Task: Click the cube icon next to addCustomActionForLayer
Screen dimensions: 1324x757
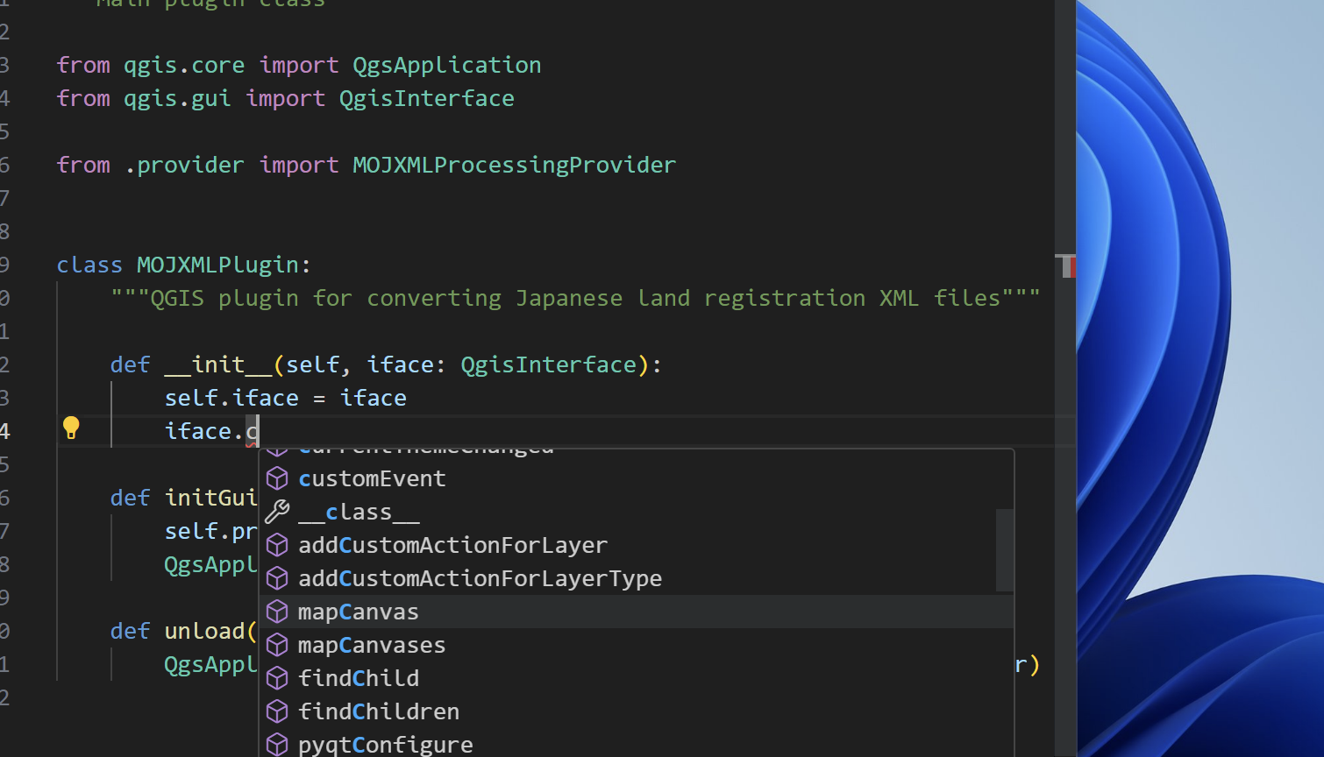Action: click(x=277, y=545)
